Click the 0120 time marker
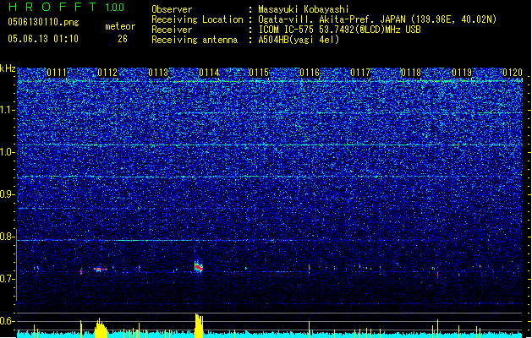The width and height of the screenshot is (532, 338). (x=513, y=73)
